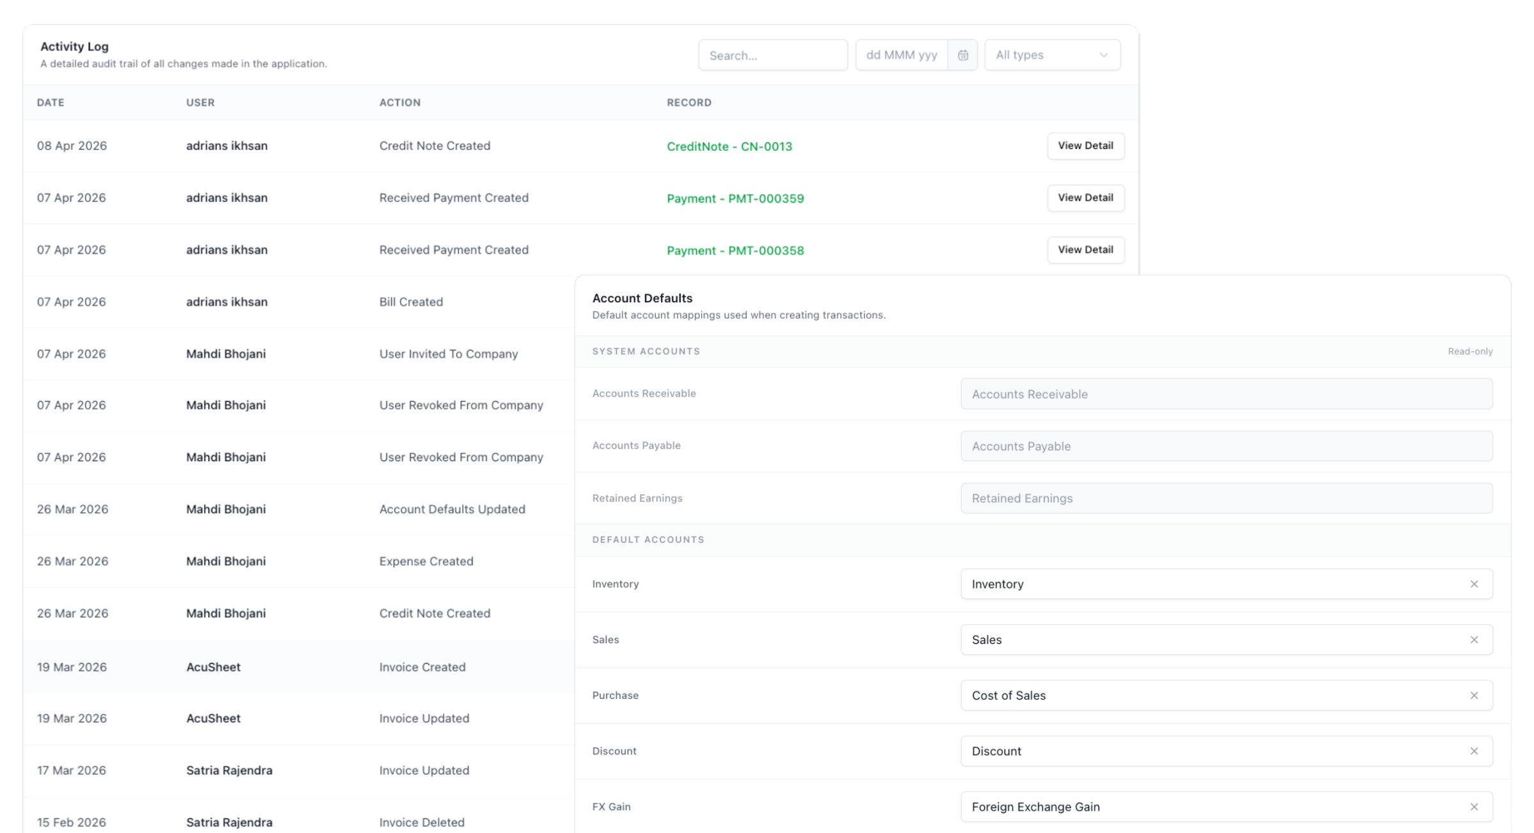1534x833 pixels.
Task: Click the dd MMM yyy date filter field
Action: tap(903, 55)
